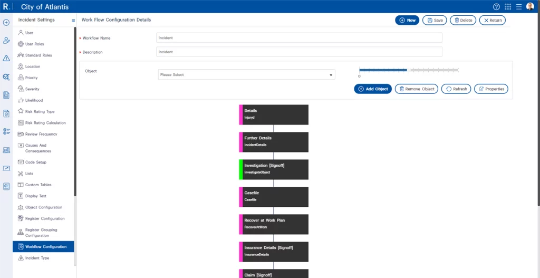The height and width of the screenshot is (278, 540).
Task: Collapse the Incident Settings panel menu icon
Action: tap(73, 21)
